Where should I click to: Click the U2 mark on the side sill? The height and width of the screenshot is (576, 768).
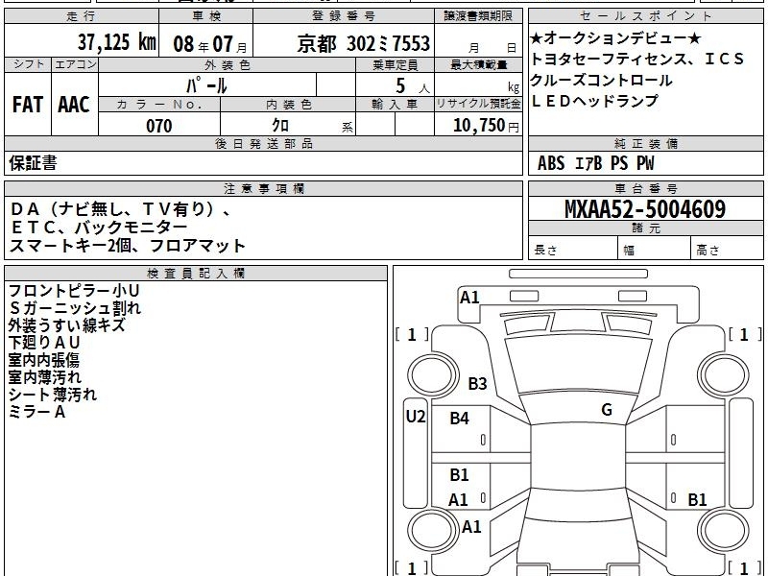click(x=416, y=417)
